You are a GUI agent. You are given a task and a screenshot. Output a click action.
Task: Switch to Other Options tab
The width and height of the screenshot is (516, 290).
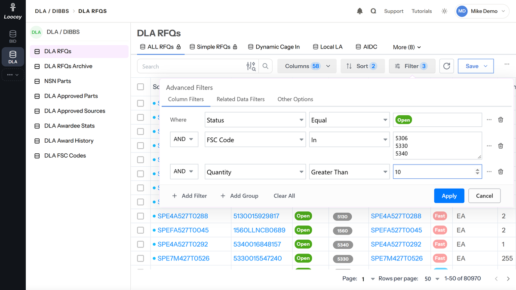(x=295, y=99)
